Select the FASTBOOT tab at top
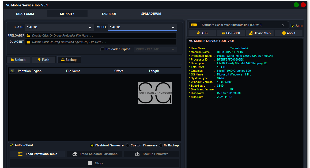 pos(109,14)
